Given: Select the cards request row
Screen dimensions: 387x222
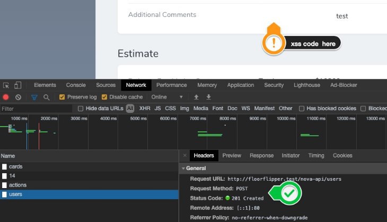Looking at the screenshot, I should point(89,167).
